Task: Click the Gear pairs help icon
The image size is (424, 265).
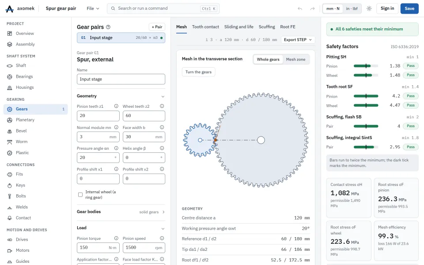Action: point(108,27)
